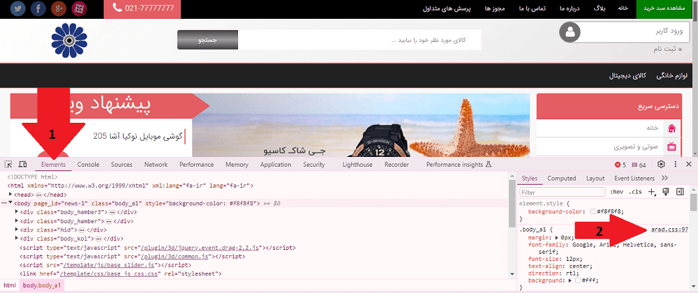This screenshot has height=293, width=698.
Task: Open the Performance tab
Action: (x=197, y=165)
